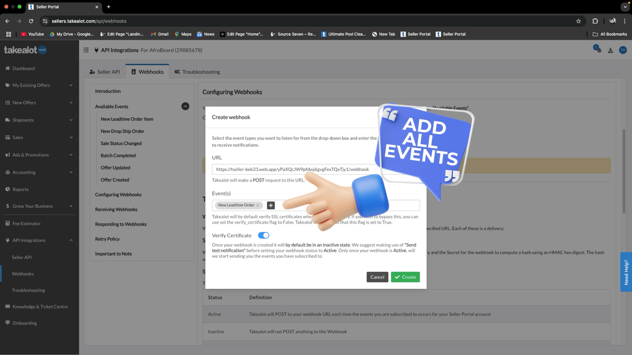Close the Seller Portal browser tab
This screenshot has height=355, width=632.
point(97,7)
